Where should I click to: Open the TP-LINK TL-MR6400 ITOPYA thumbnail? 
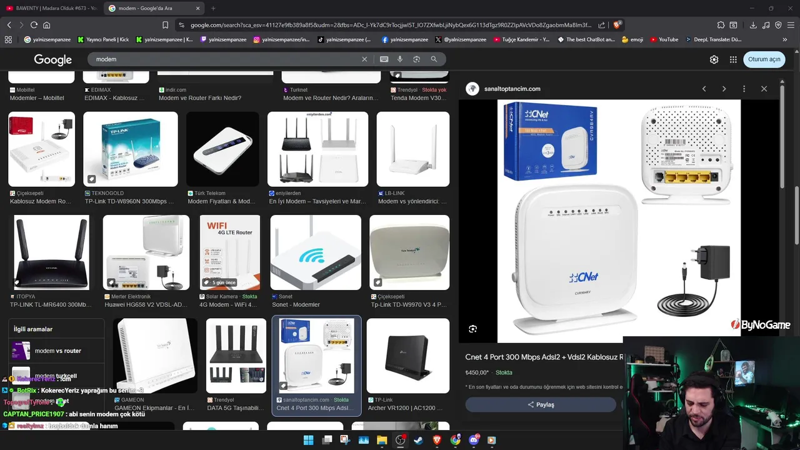(51, 252)
